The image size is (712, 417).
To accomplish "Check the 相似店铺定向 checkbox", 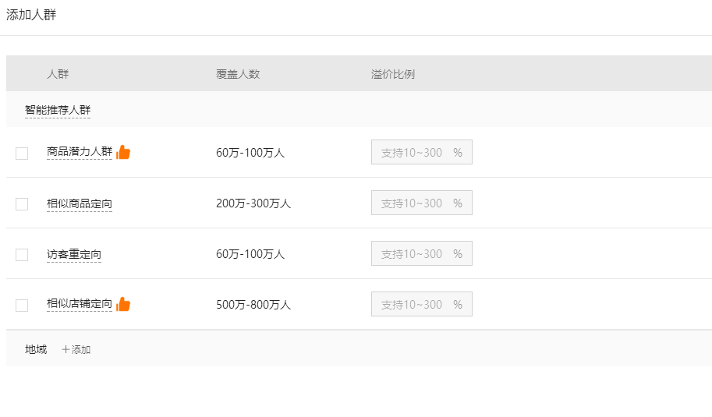I will pos(22,306).
